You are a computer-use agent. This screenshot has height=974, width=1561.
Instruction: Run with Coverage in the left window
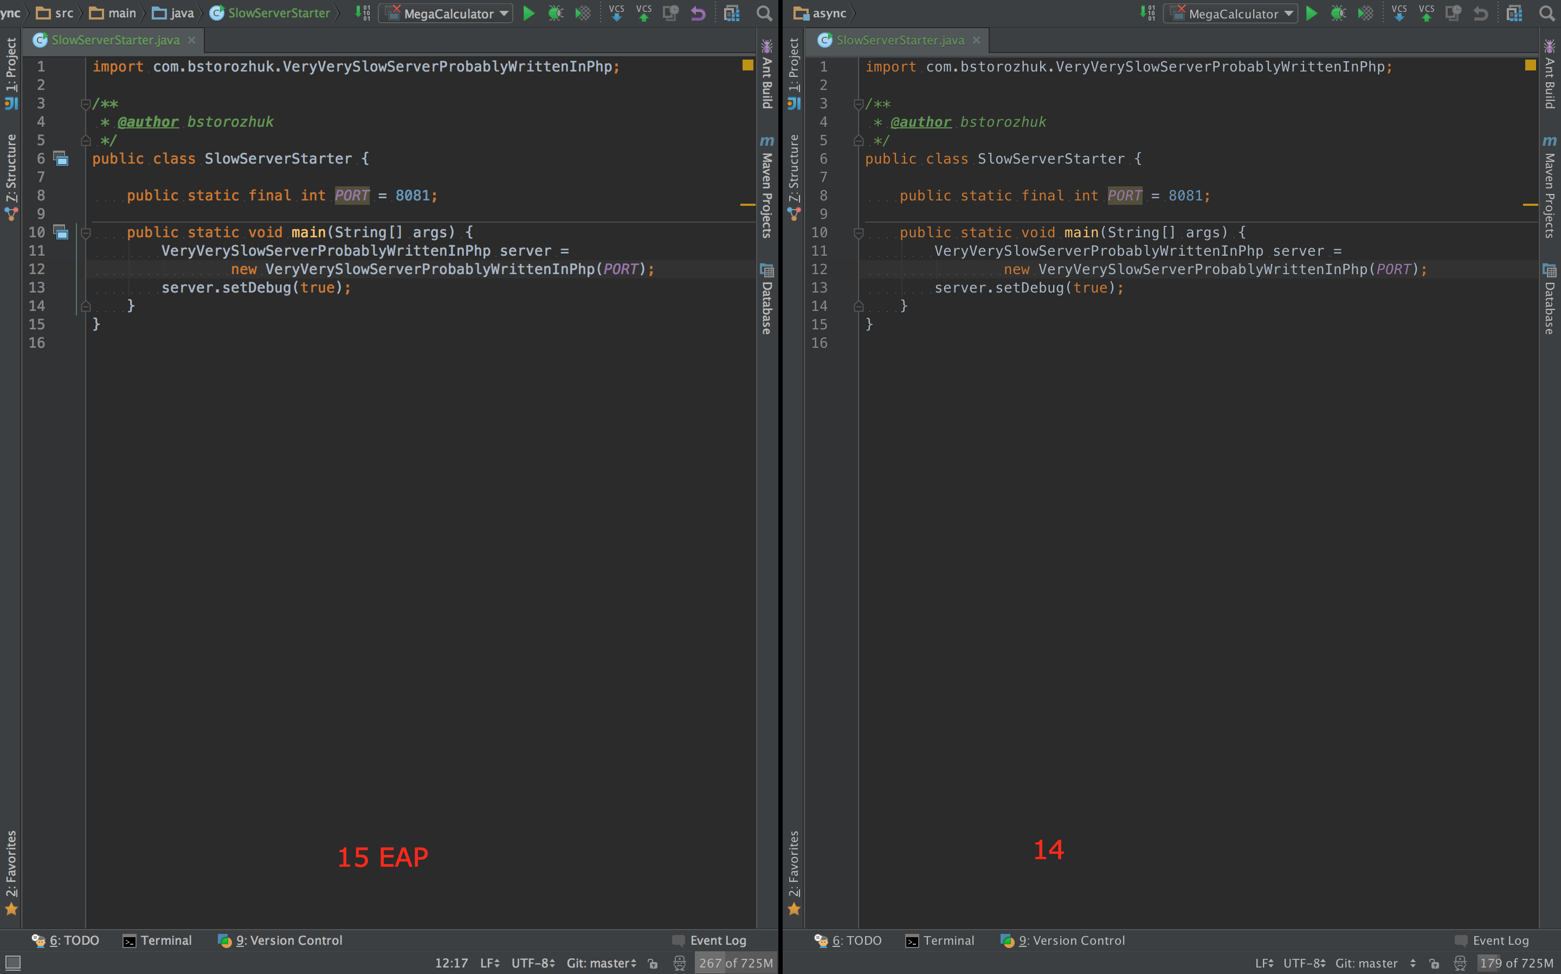click(583, 13)
